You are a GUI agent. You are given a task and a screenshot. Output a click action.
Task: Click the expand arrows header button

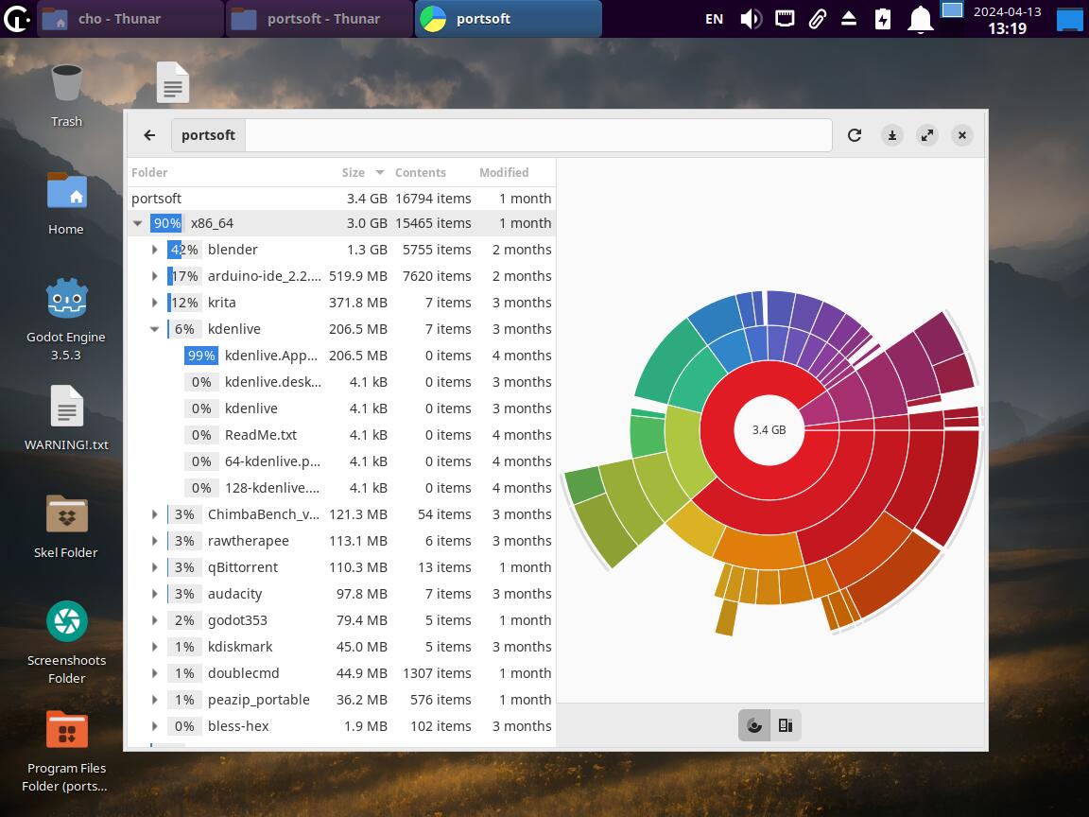(x=927, y=135)
